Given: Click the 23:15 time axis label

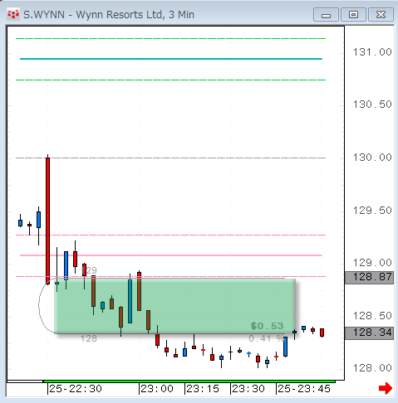Looking at the screenshot, I should [203, 389].
